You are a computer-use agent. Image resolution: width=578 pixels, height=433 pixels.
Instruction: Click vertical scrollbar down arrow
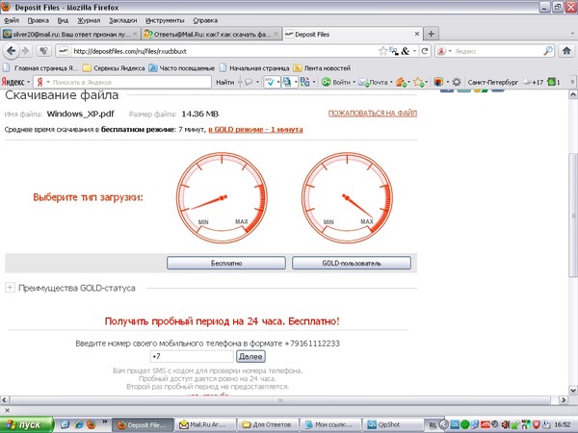pyautogui.click(x=573, y=390)
